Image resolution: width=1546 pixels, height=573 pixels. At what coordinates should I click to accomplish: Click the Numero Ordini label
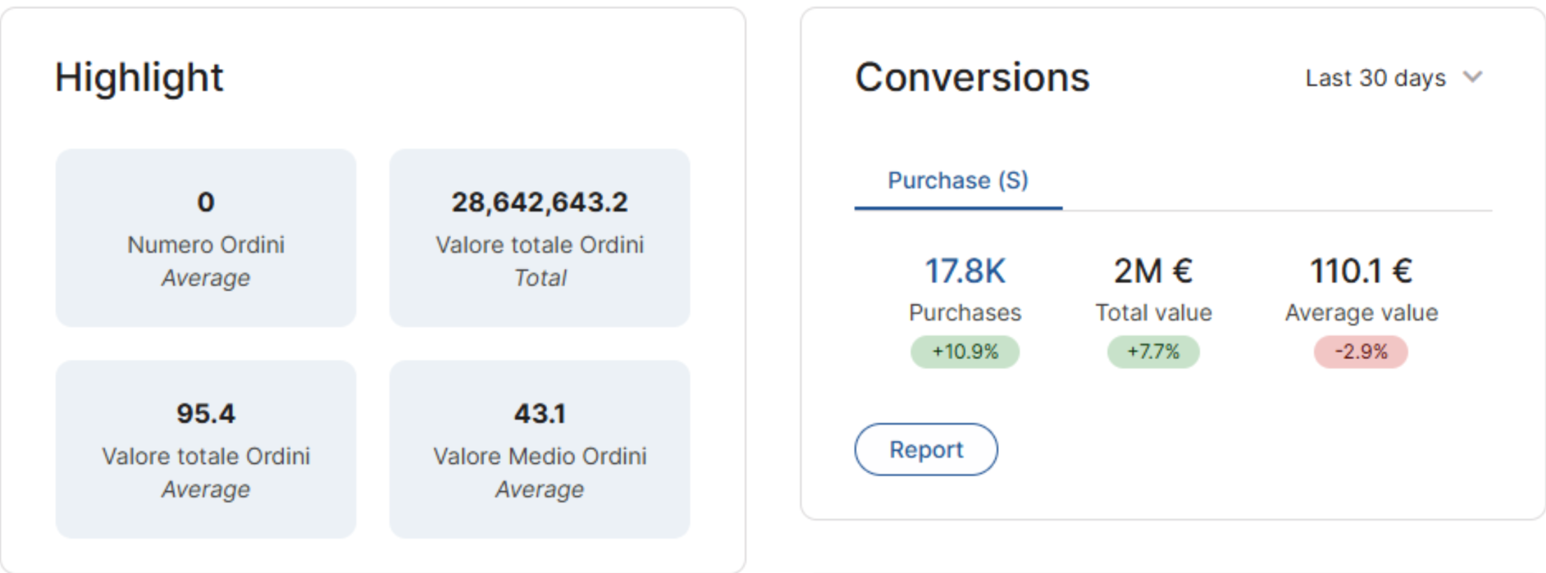point(206,245)
